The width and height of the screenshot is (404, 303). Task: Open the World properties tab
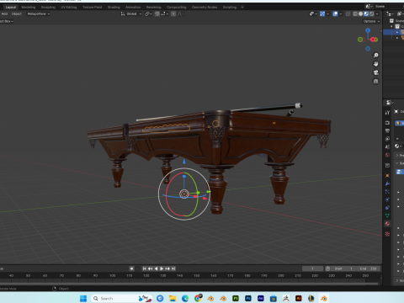coord(387,155)
